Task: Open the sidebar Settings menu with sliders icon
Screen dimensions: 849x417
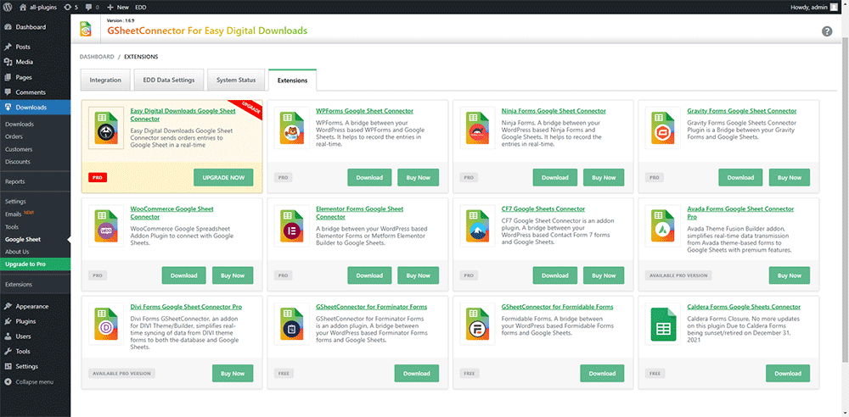Action: (x=35, y=366)
